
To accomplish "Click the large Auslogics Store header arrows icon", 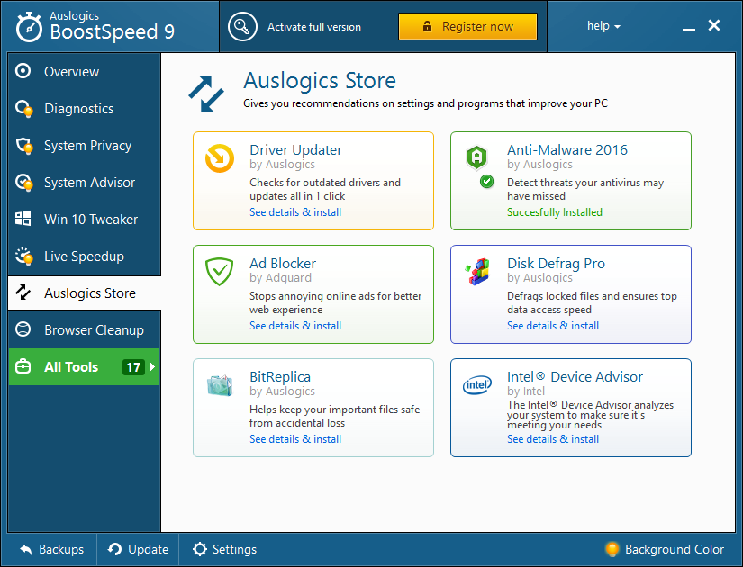I will click(x=206, y=94).
